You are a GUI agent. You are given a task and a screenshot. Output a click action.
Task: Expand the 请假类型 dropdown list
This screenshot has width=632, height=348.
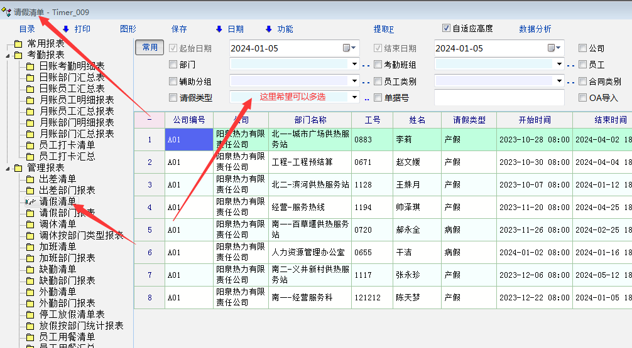click(x=354, y=97)
